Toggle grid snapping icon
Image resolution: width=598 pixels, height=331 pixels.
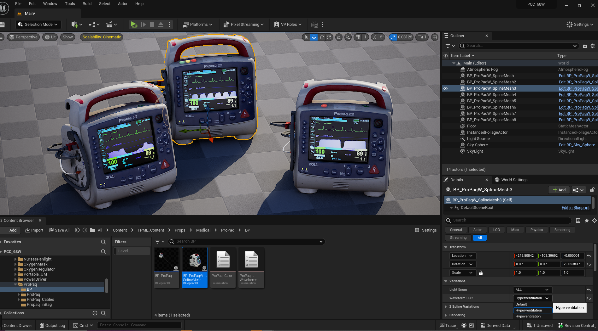pyautogui.click(x=358, y=37)
